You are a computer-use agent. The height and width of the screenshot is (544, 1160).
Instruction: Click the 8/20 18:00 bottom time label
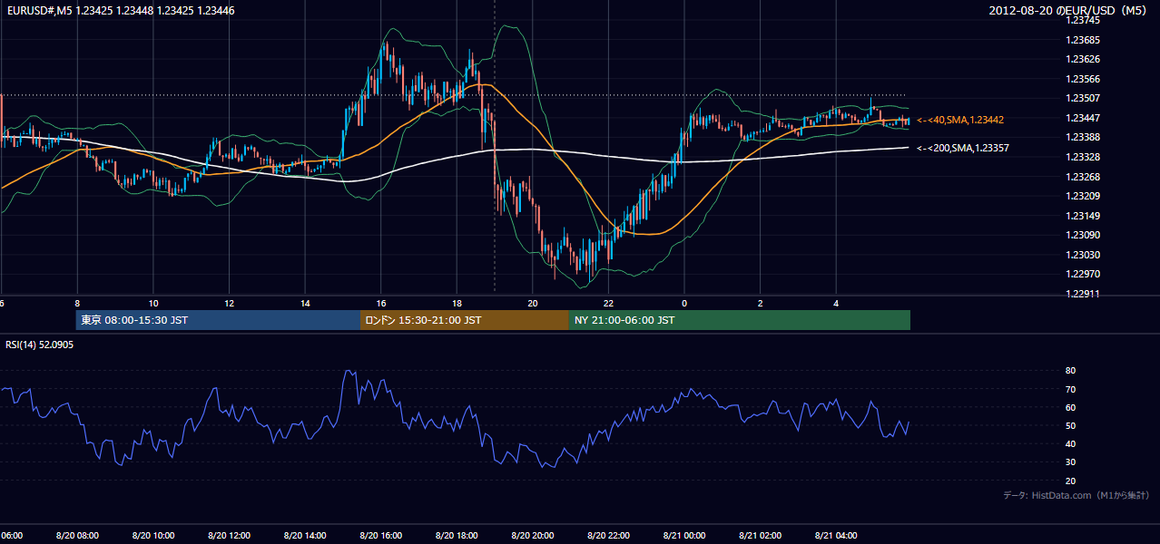[457, 536]
